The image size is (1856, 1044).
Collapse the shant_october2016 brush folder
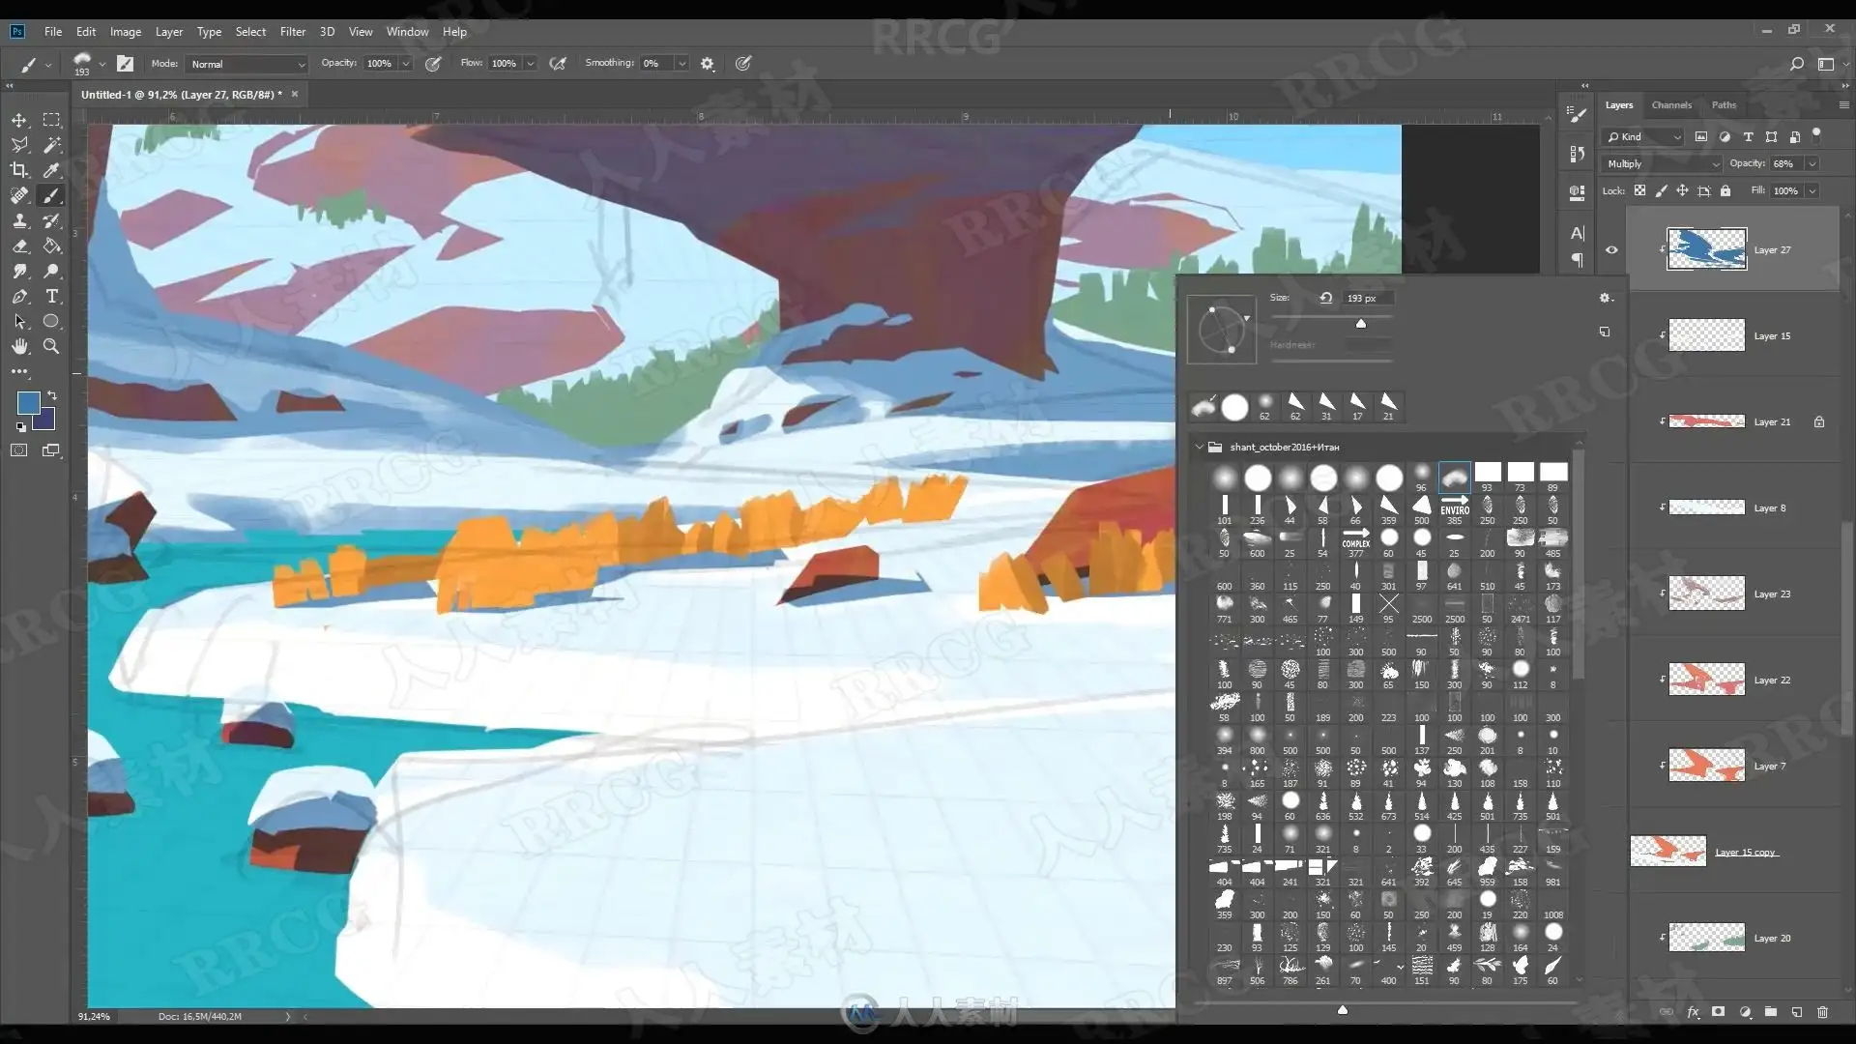[x=1200, y=447]
